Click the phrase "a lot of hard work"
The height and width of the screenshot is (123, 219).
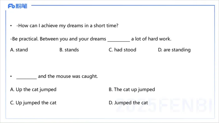(151, 39)
